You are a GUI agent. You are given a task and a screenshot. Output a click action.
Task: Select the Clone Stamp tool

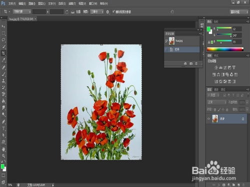(x=3, y=81)
